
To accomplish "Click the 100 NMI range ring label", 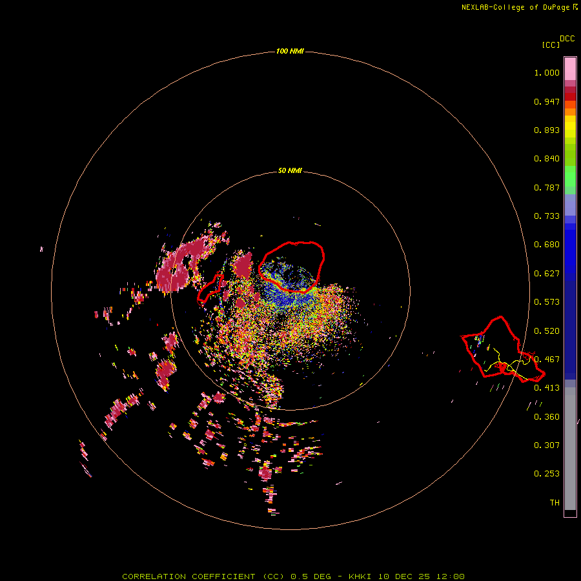I will (x=290, y=51).
